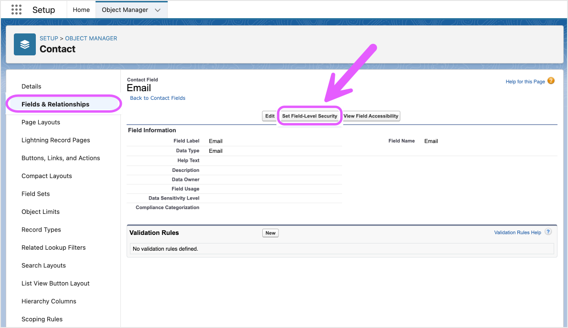568x328 pixels.
Task: Open the Validation Rules Help link
Action: [x=517, y=233]
